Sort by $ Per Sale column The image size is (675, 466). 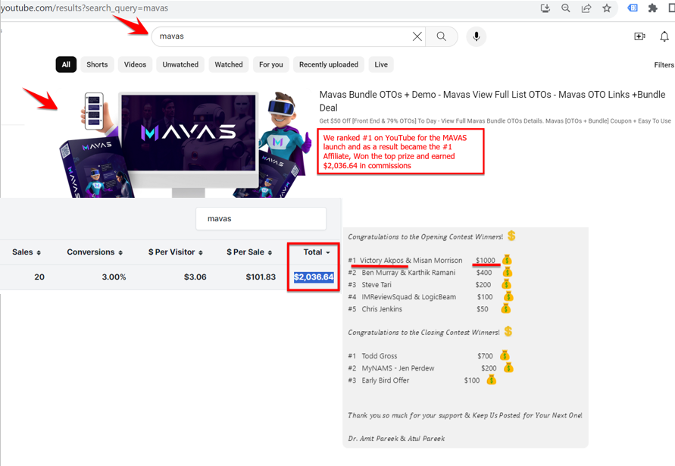coord(249,252)
